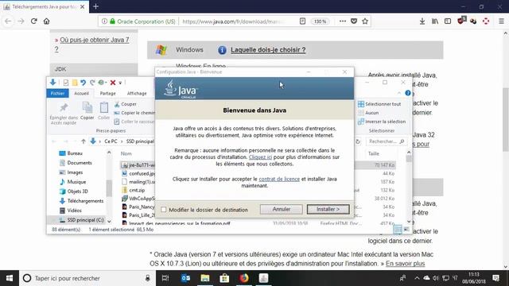Click red delete X in Explorer quick toolbar
The height and width of the screenshot is (286, 509).
pyautogui.click(x=113, y=83)
